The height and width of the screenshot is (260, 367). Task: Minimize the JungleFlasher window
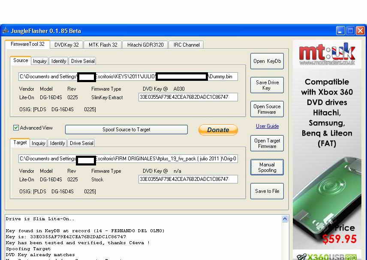click(340, 30)
